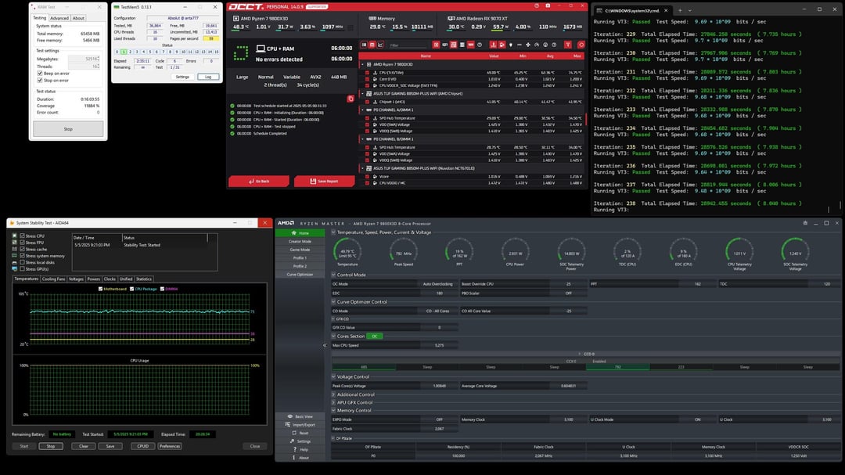The height and width of the screenshot is (475, 845).
Task: Click the OCCT logo in the title bar
Action: 246,6
